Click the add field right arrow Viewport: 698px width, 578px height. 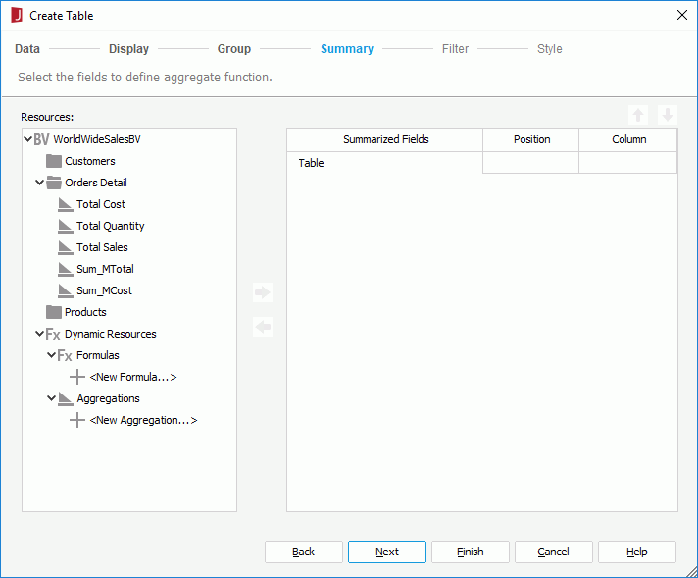coord(263,292)
